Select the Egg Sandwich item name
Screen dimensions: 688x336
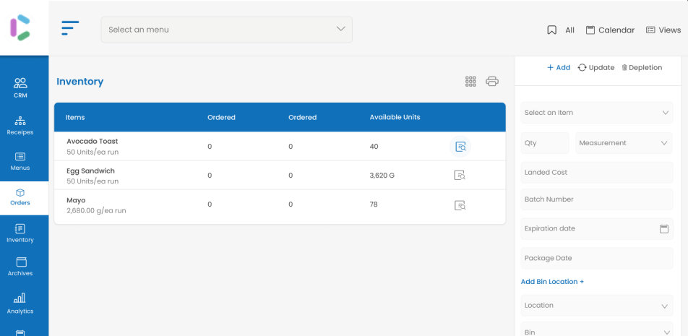pyautogui.click(x=90, y=171)
